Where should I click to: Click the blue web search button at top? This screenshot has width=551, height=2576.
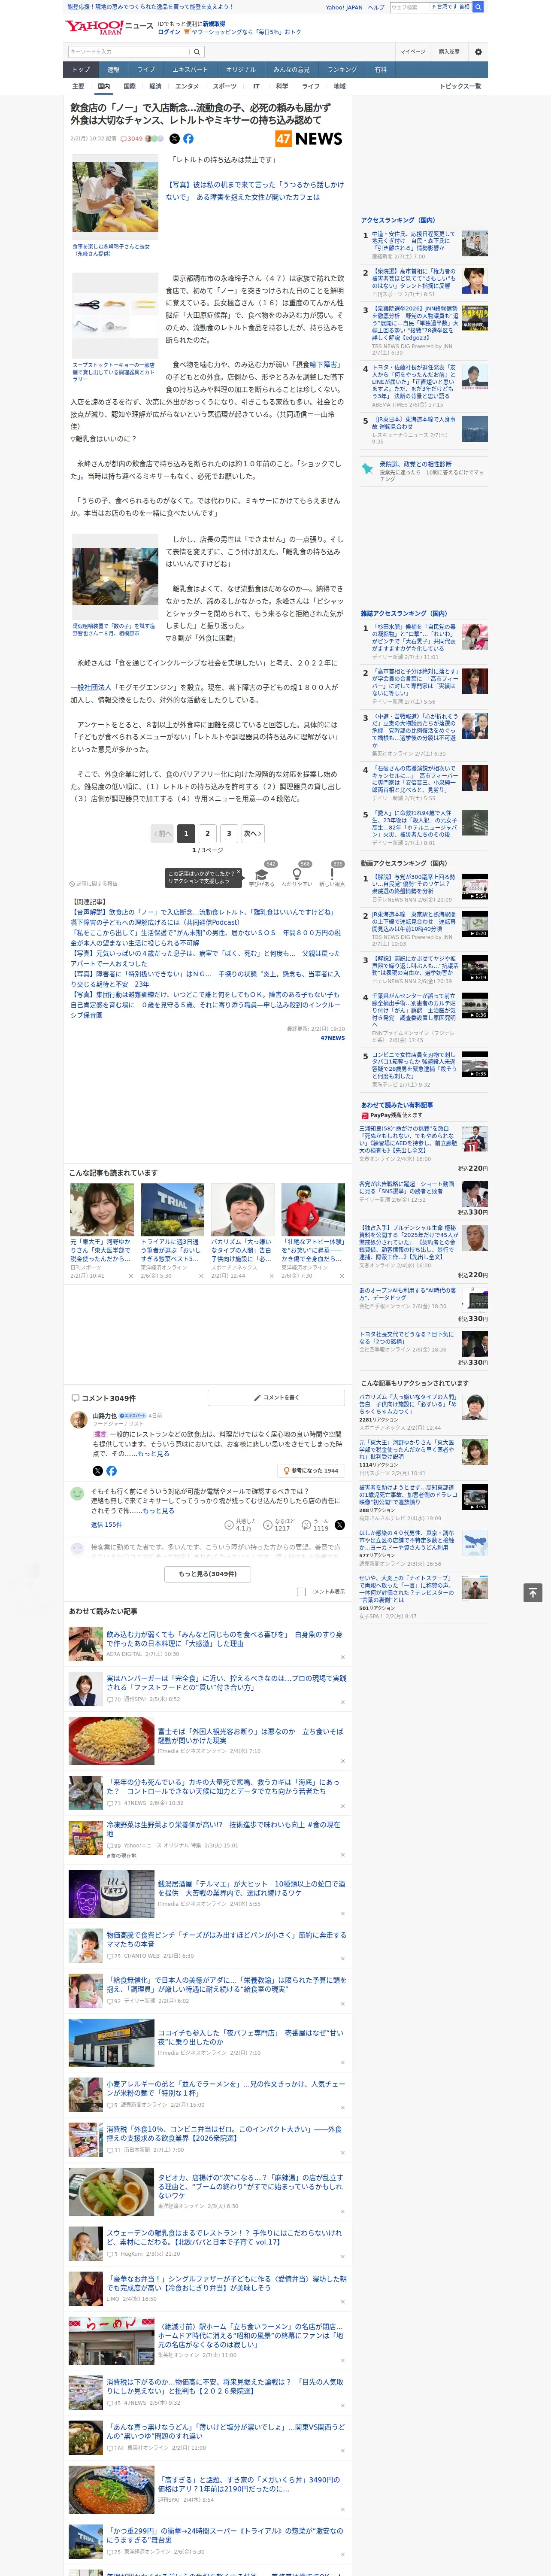tap(478, 7)
